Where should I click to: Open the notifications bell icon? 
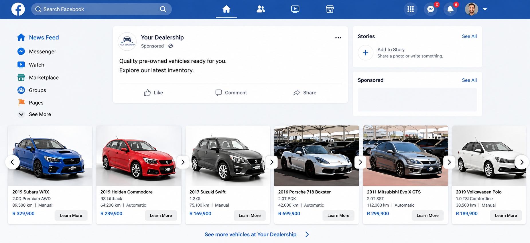(x=450, y=9)
